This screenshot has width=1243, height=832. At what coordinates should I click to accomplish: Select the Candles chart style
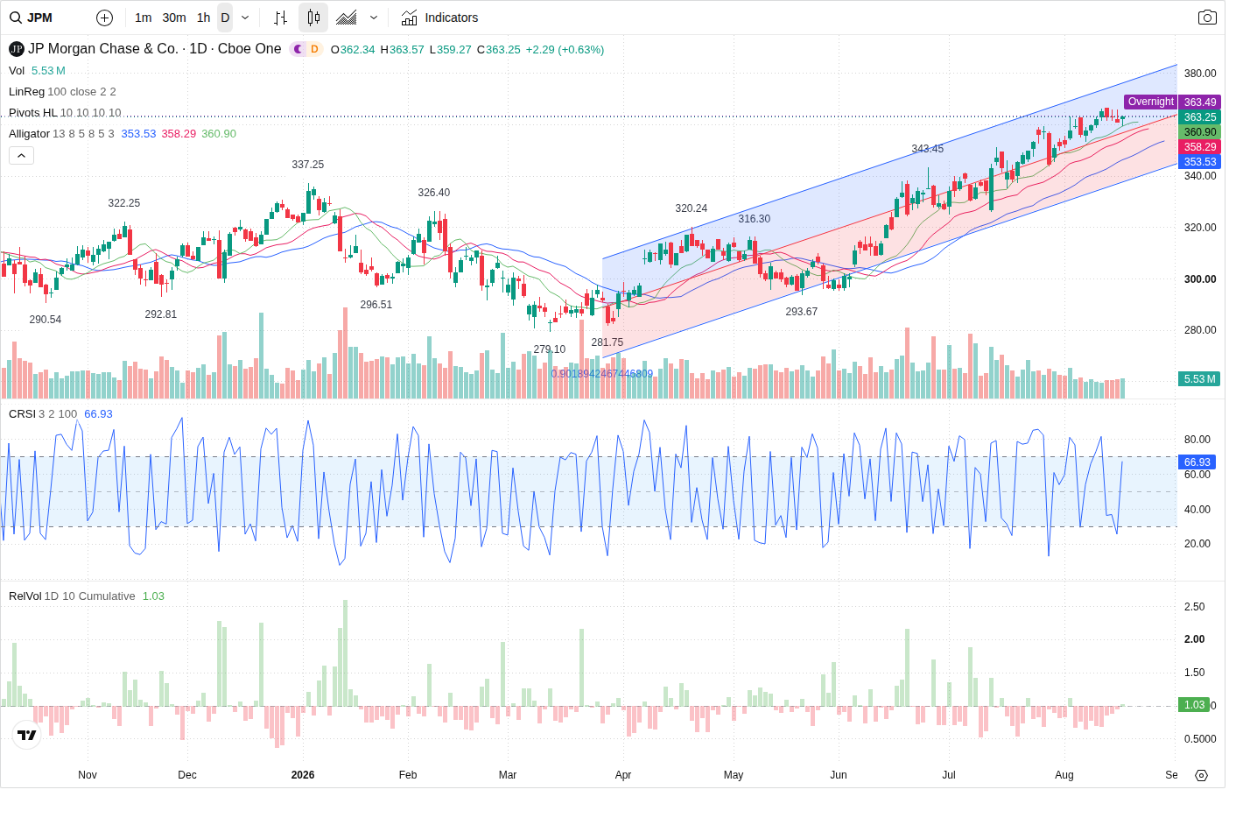click(x=313, y=18)
